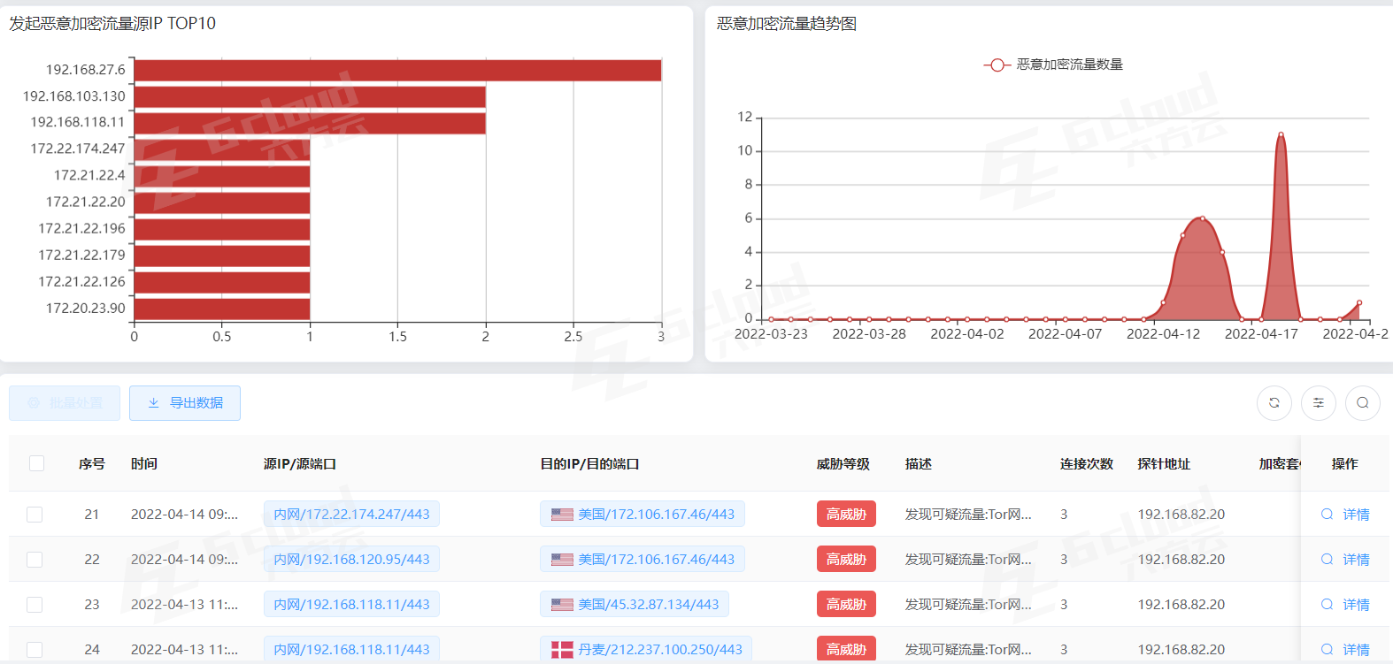The height and width of the screenshot is (664, 1393).
Task: Click timestamp 2022-04-13 11 in row 23
Action: [x=184, y=605]
